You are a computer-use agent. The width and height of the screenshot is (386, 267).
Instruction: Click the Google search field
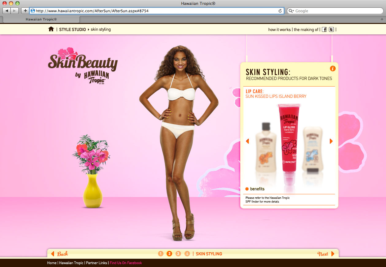pyautogui.click(x=335, y=11)
